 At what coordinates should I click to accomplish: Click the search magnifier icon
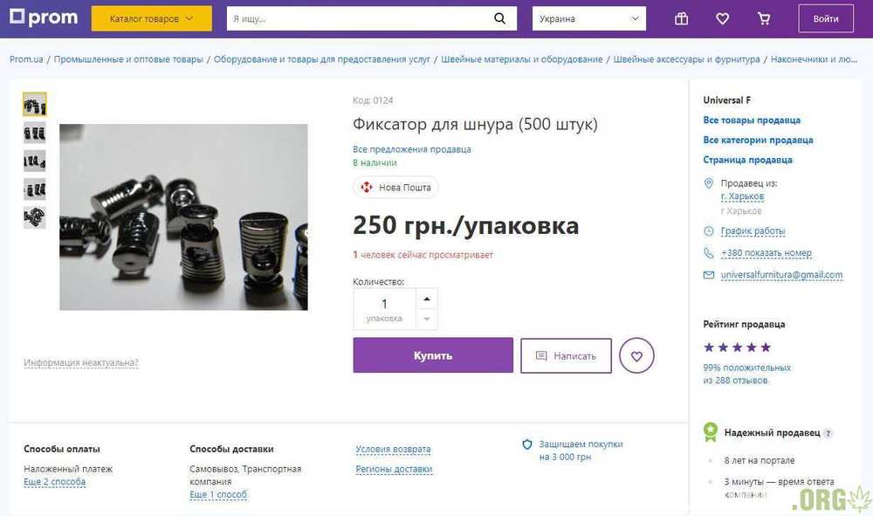pyautogui.click(x=499, y=18)
